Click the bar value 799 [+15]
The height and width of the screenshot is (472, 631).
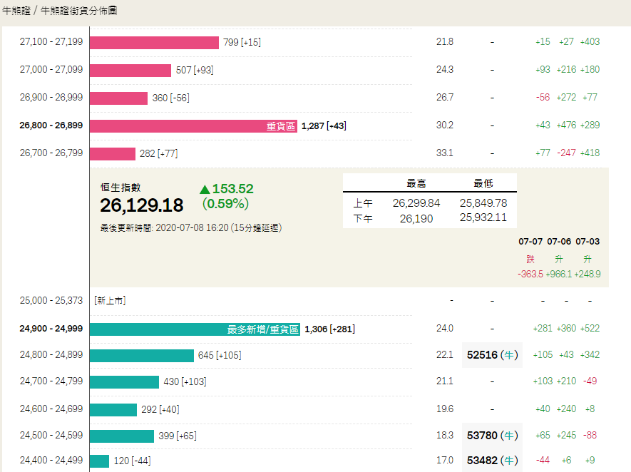[x=242, y=42]
